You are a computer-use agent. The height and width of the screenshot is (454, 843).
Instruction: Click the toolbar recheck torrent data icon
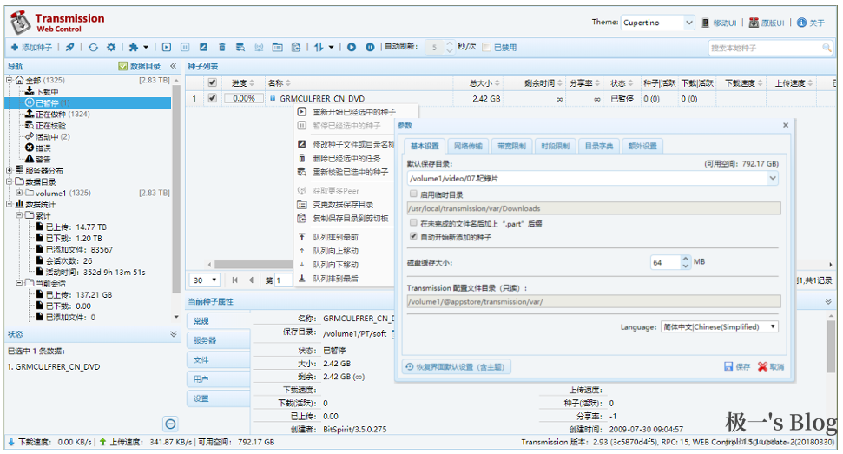click(x=240, y=47)
